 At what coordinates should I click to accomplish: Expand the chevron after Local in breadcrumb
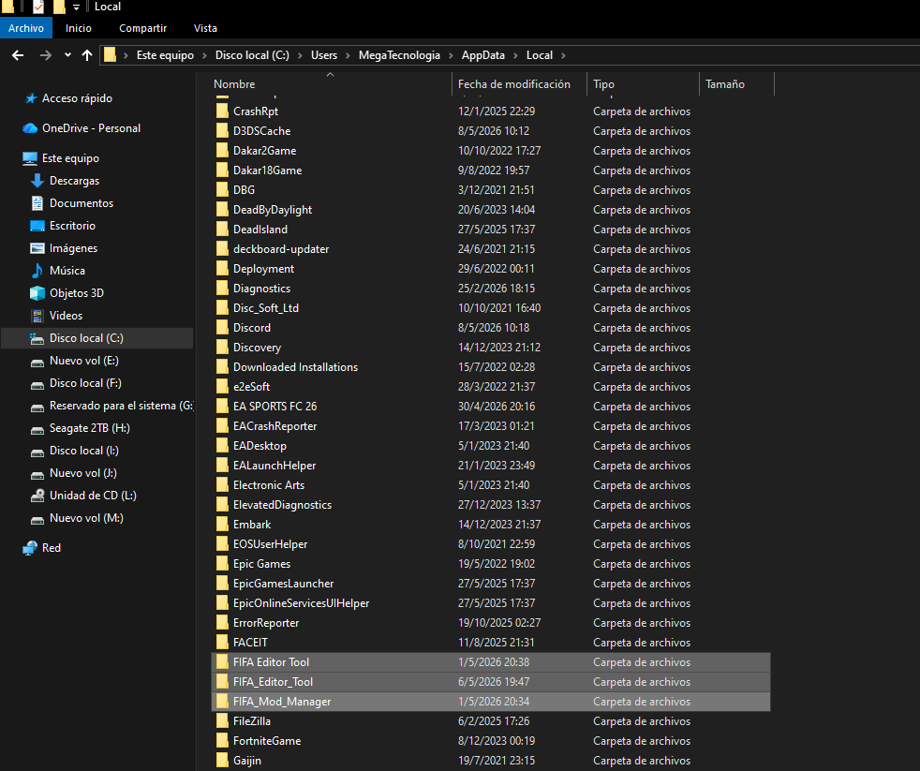tap(563, 55)
